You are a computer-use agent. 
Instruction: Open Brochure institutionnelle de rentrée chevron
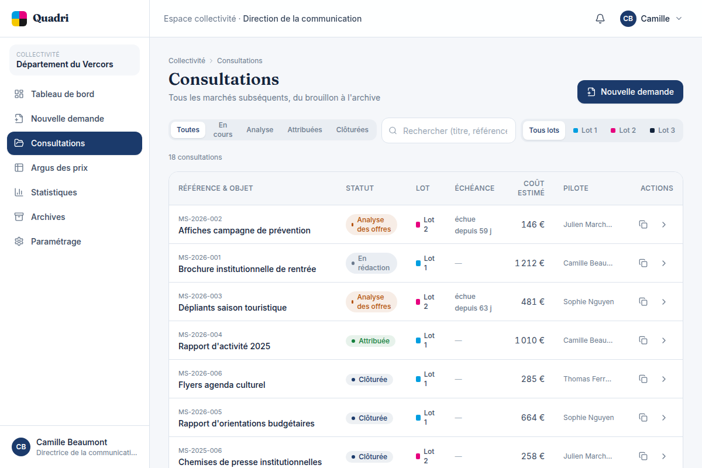coord(663,263)
